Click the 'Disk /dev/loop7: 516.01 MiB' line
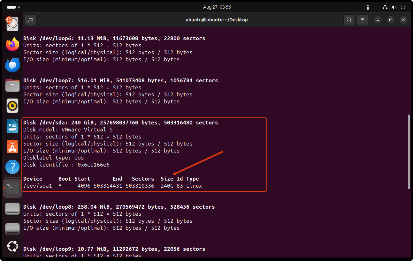Screen dimensions: 413x261 [x=121, y=80]
